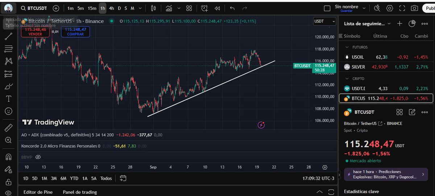Select the zoom in tool
This screenshot has width=435, height=196.
pyautogui.click(x=9, y=140)
